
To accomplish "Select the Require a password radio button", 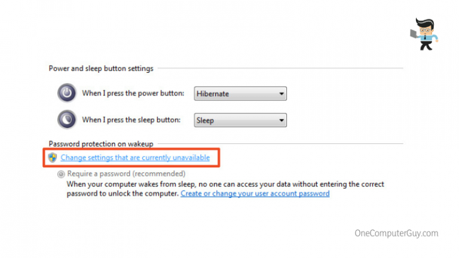I will point(61,174).
